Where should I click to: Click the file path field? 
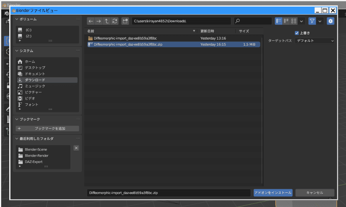[181, 21]
